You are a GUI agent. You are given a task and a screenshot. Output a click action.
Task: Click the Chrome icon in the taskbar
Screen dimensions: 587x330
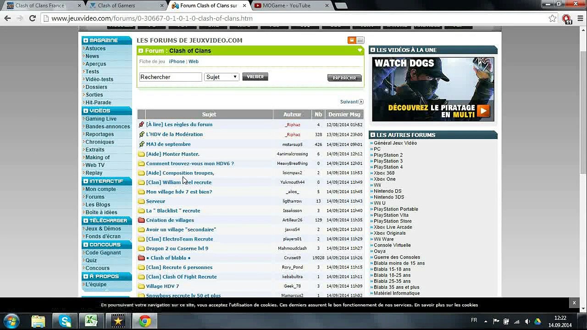pyautogui.click(x=145, y=321)
